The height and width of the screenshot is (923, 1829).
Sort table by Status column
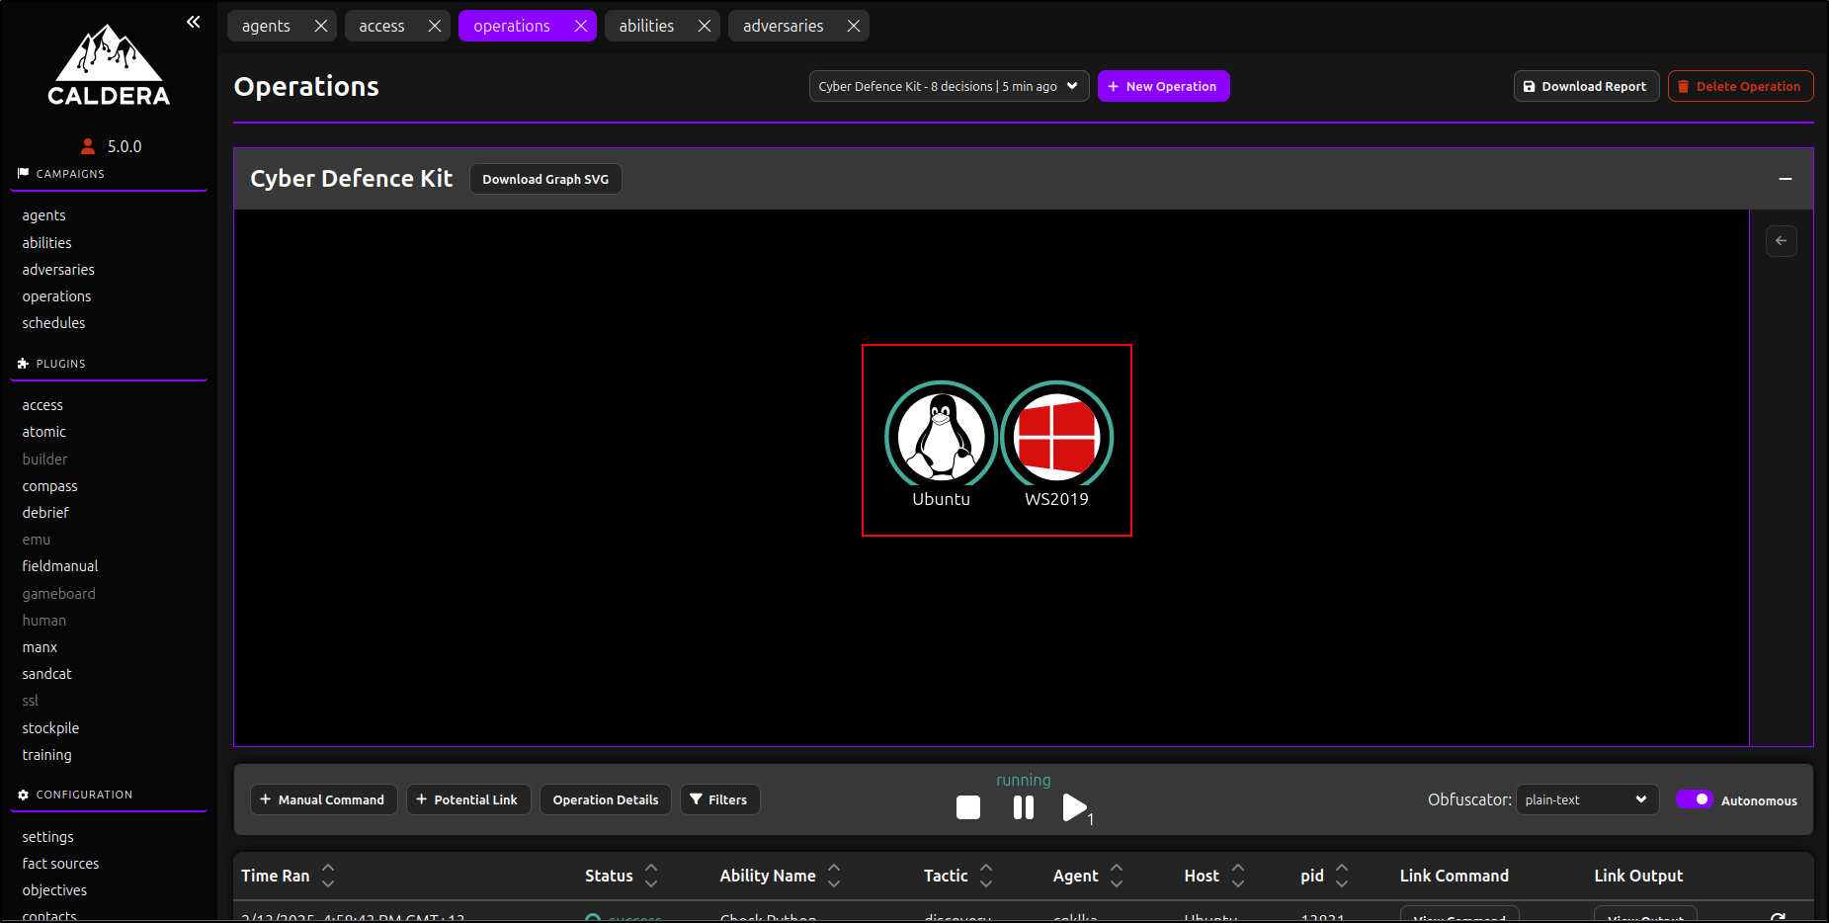[x=651, y=876]
